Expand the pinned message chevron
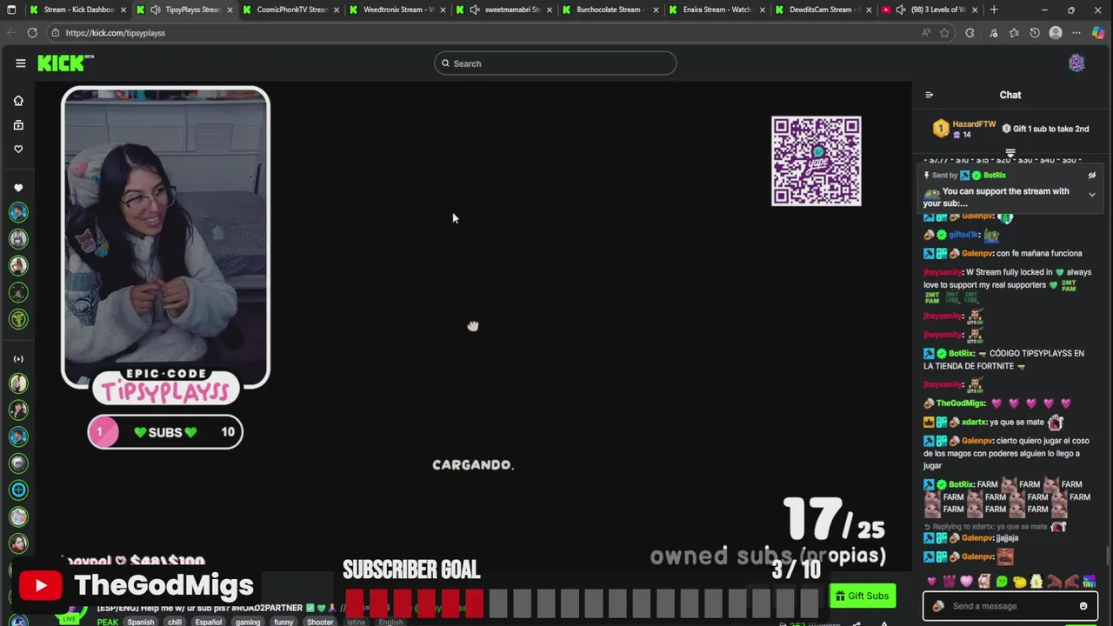 point(1092,195)
